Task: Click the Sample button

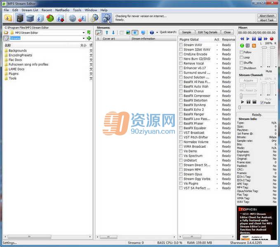Action: pyautogui.click(x=187, y=32)
